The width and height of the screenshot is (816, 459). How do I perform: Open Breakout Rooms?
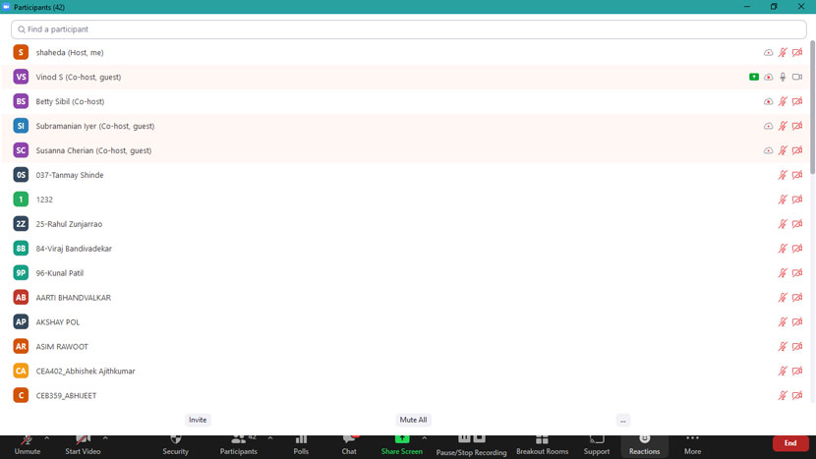pyautogui.click(x=542, y=444)
